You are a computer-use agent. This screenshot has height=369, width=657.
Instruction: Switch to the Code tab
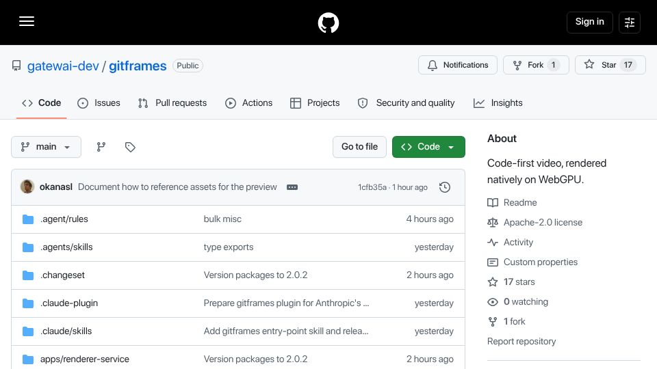tap(42, 103)
